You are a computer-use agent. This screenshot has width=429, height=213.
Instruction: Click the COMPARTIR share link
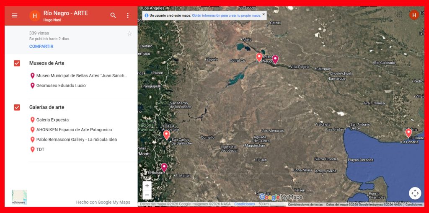(41, 47)
